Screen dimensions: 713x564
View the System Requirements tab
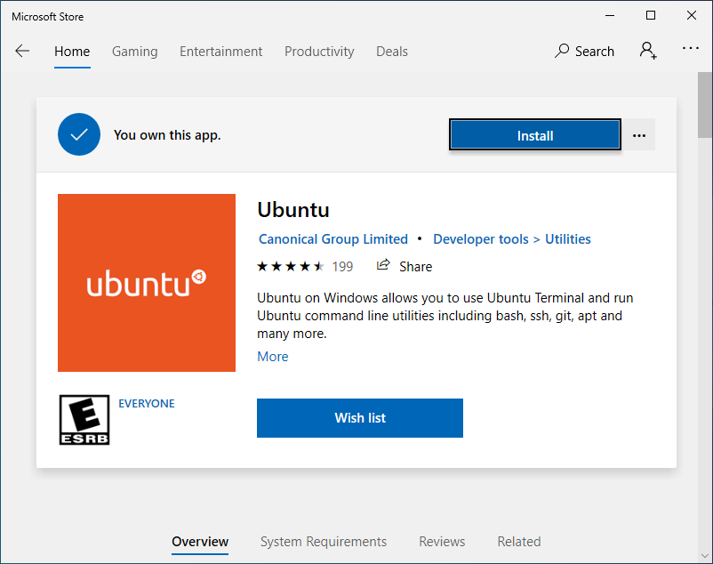[324, 541]
